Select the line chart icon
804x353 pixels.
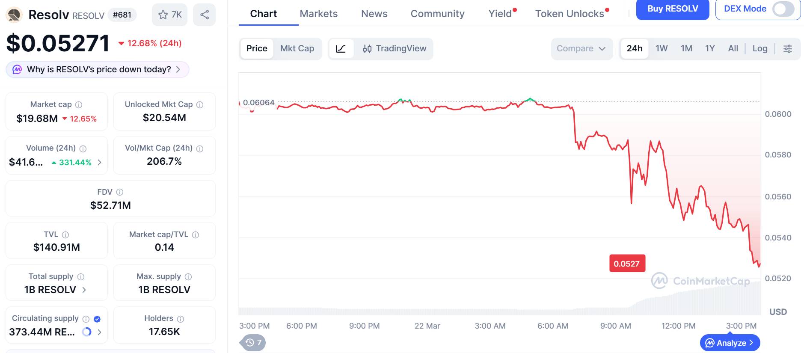pos(341,48)
